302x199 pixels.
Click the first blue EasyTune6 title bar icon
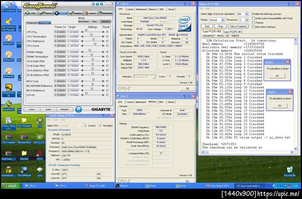[94, 4]
